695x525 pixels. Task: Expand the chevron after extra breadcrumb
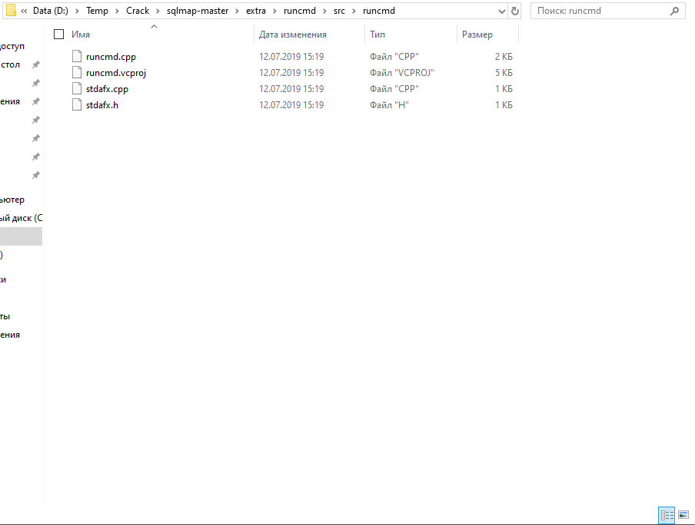[x=274, y=11]
